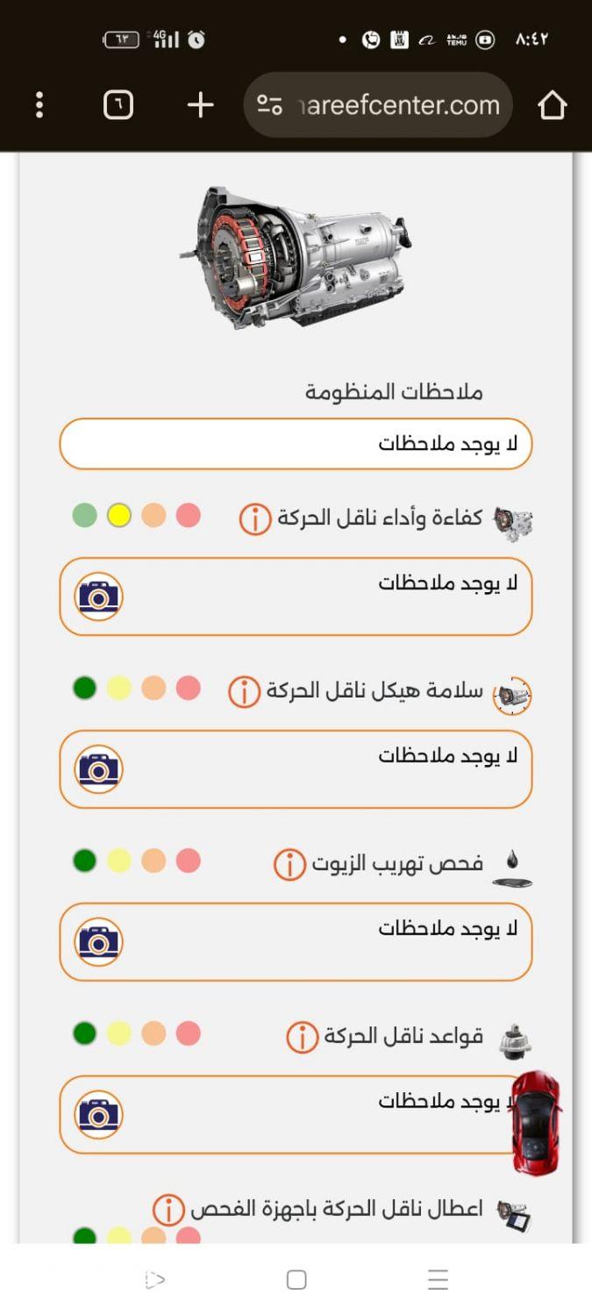The image size is (592, 1316).
Task: Tap the transmission gearbox image
Action: 296,257
